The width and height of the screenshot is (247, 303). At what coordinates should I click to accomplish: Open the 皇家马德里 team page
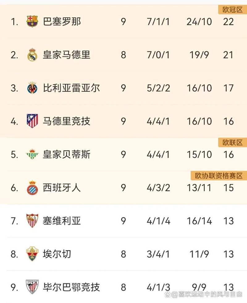click(x=67, y=55)
